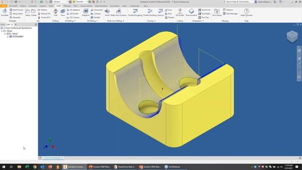Select Horizontal 3D milling
The image size is (302, 170).
pyautogui.click(x=96, y=10)
